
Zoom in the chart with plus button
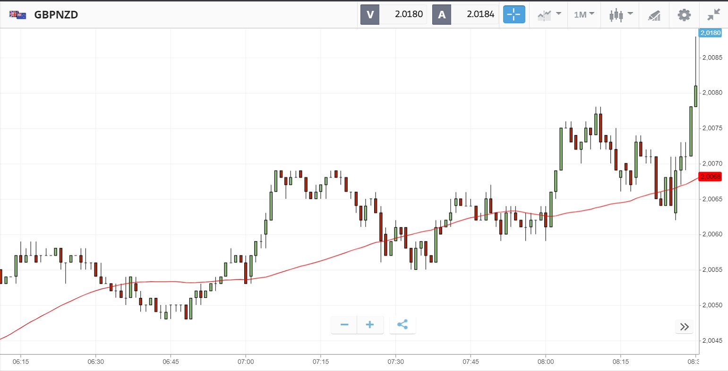pos(370,325)
